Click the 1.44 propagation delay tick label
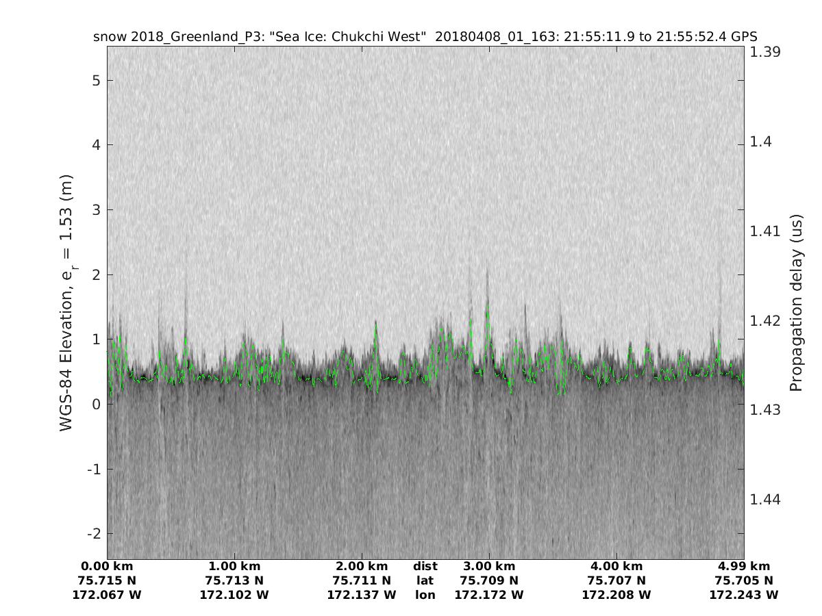Viewport: 822px width, 616px height. click(767, 500)
